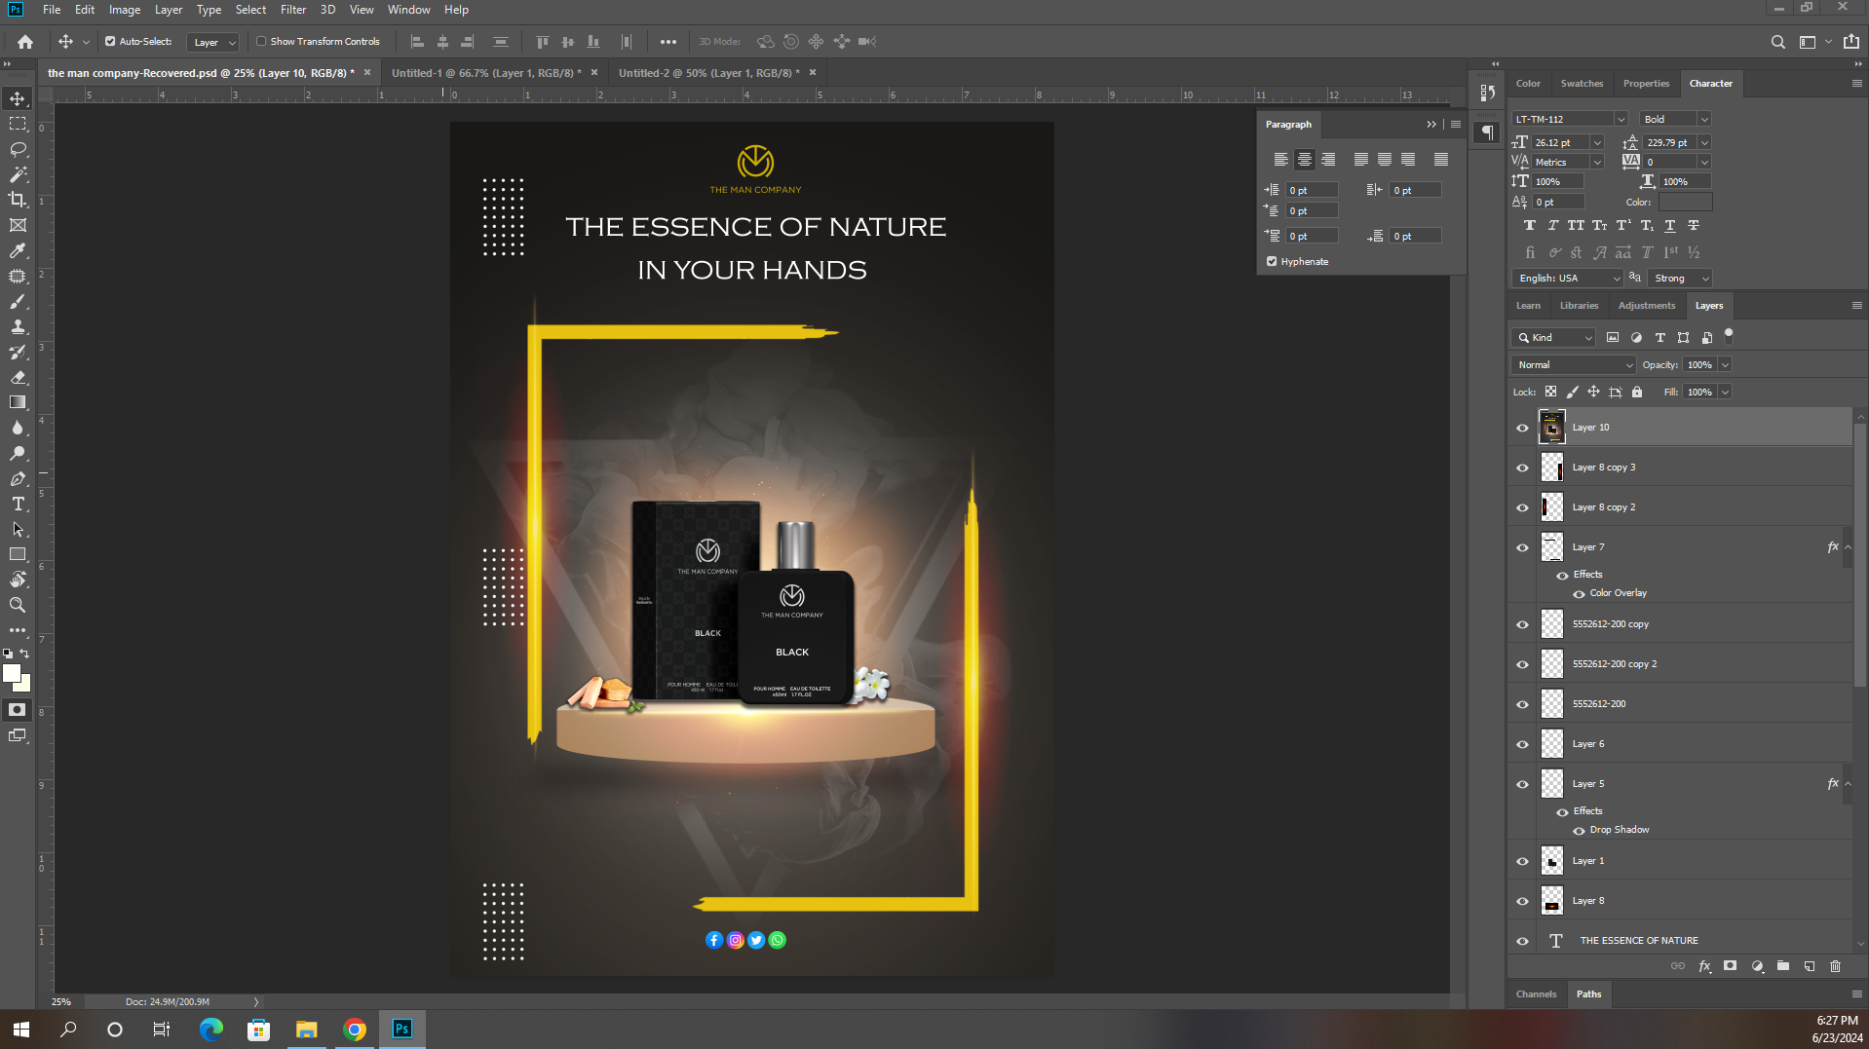Filter layers by type layers icon
Screen dimensions: 1869x1049
click(x=1660, y=338)
